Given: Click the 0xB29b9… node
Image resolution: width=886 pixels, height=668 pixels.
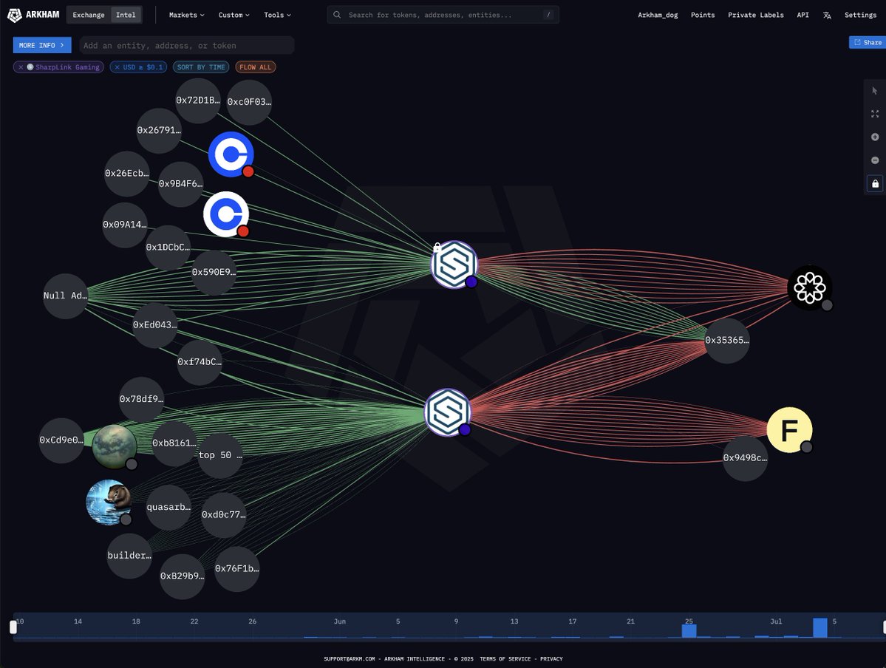Looking at the screenshot, I should [x=182, y=576].
